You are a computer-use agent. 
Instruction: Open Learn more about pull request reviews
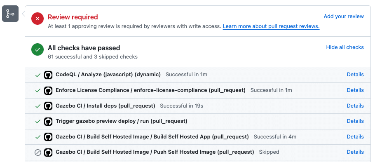271,26
